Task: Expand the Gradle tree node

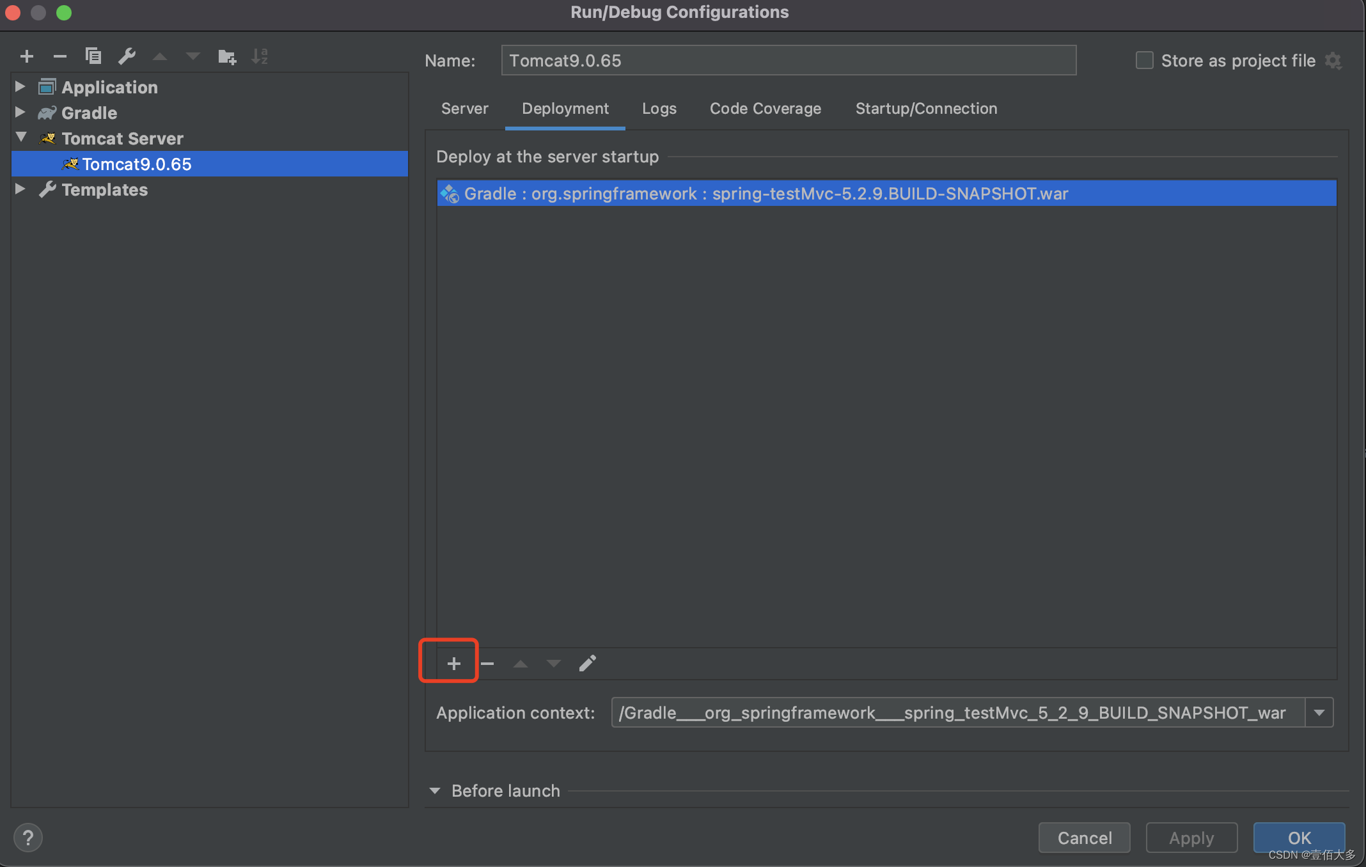Action: (20, 113)
